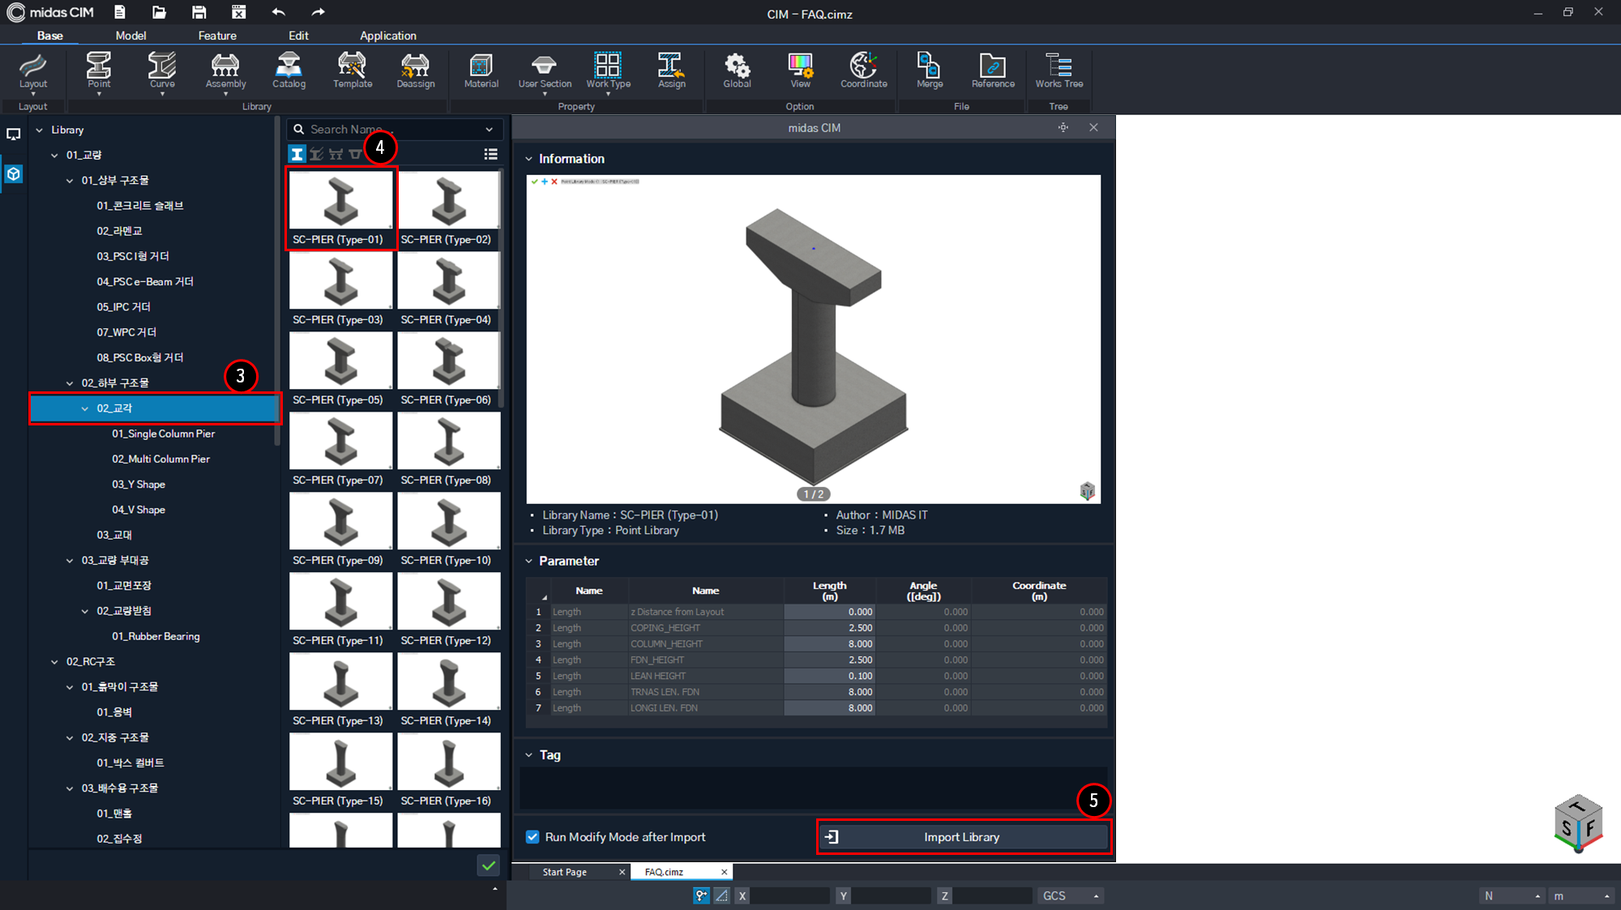Viewport: 1621px width, 910px height.
Task: Select the SC-PIER (Type-05) thumbnail
Action: (340, 361)
